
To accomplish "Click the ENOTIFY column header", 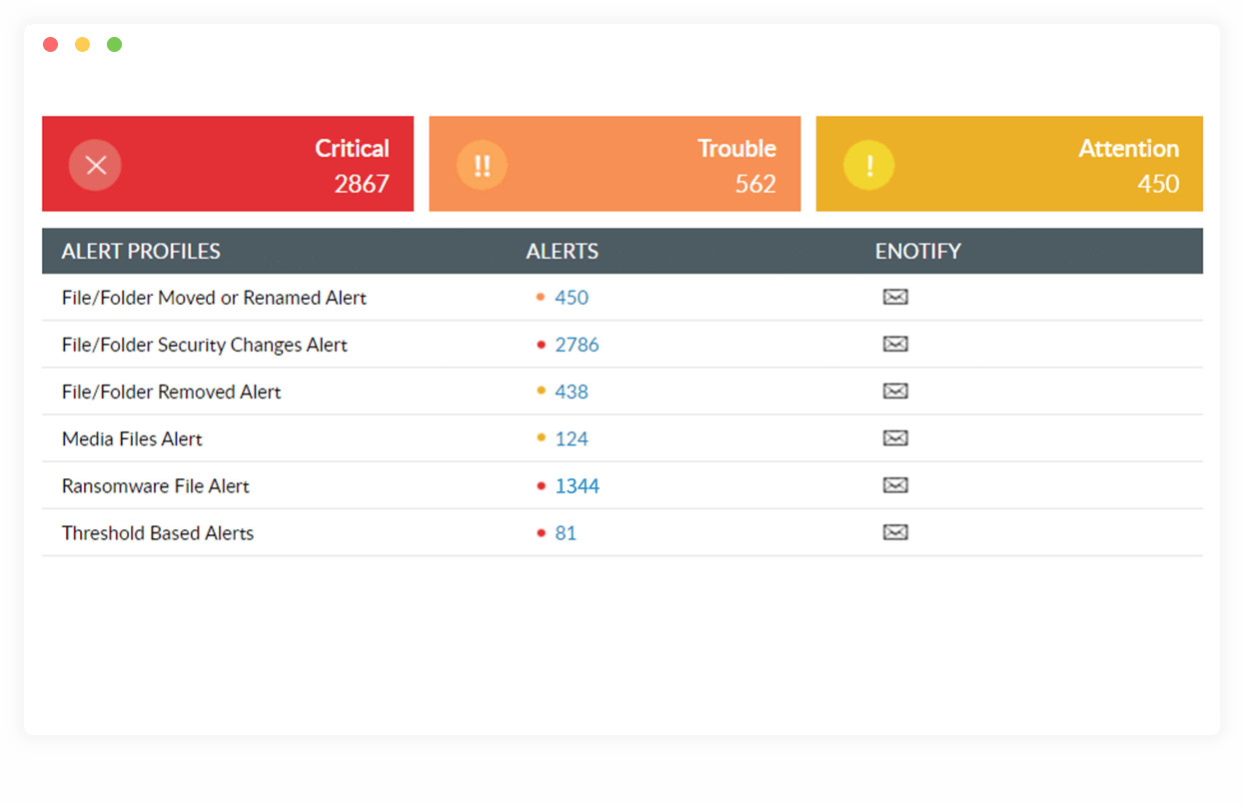I will pyautogui.click(x=918, y=251).
